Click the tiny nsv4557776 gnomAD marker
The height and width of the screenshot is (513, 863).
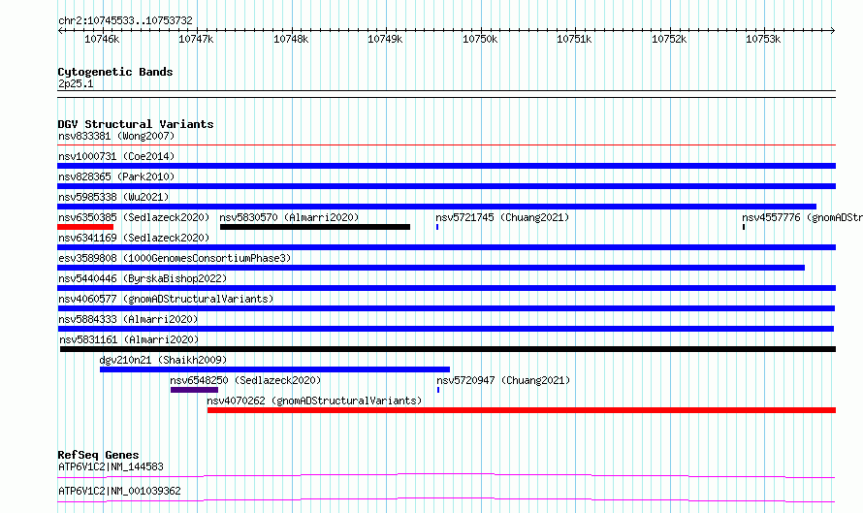tap(744, 227)
